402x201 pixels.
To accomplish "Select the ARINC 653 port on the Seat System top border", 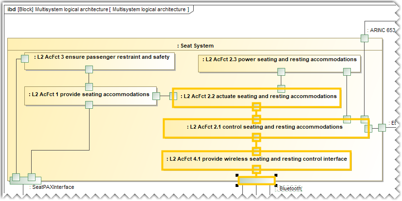I will tap(365, 38).
